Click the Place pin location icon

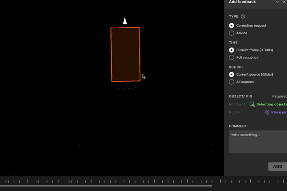tap(267, 112)
